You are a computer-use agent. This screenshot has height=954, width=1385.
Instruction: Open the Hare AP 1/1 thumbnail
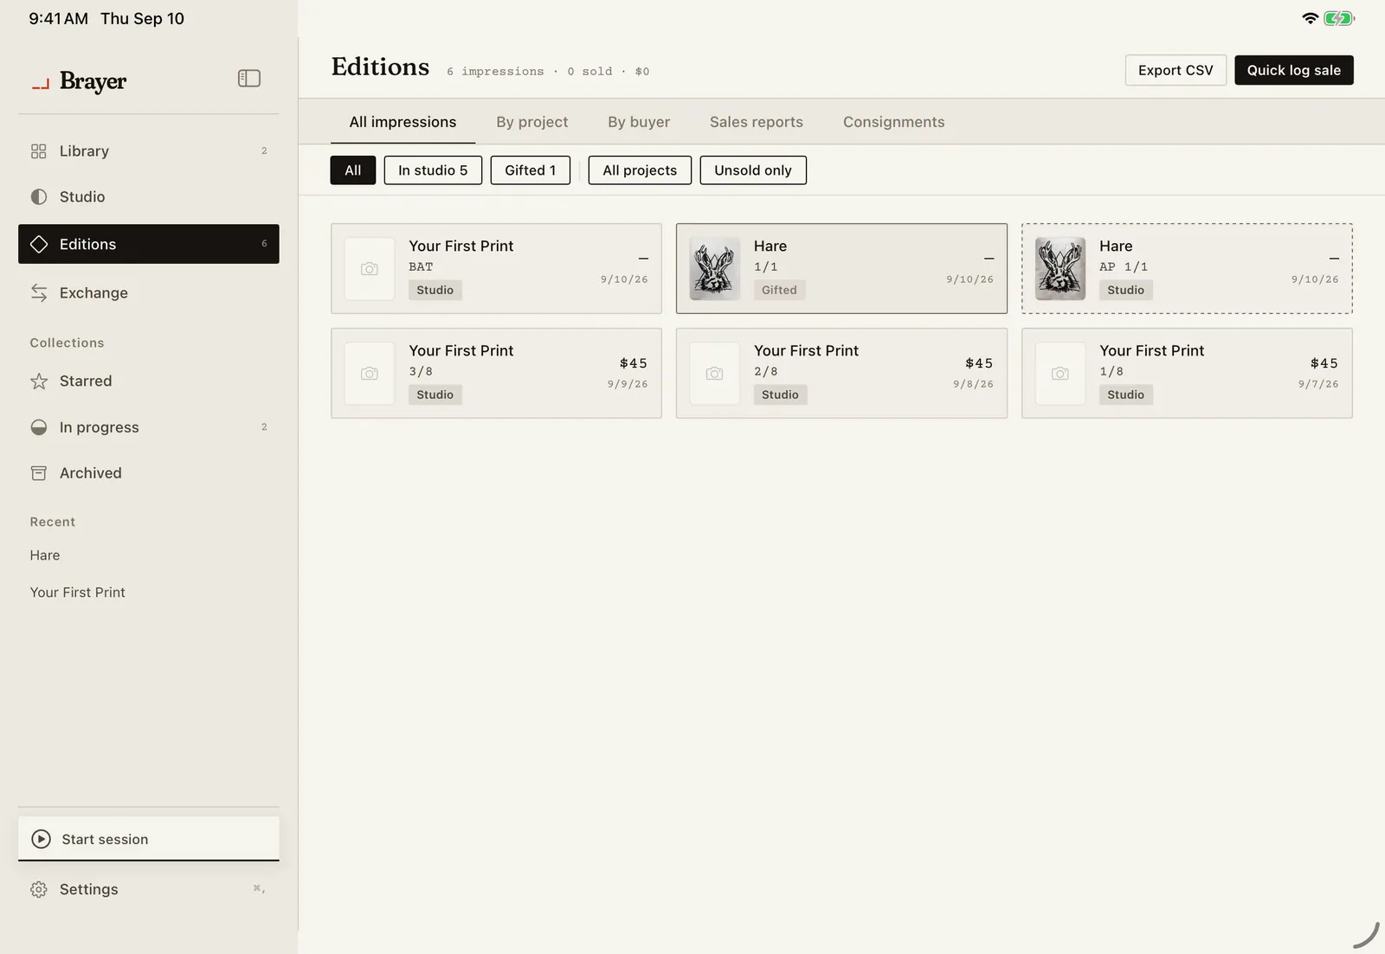(x=1060, y=269)
